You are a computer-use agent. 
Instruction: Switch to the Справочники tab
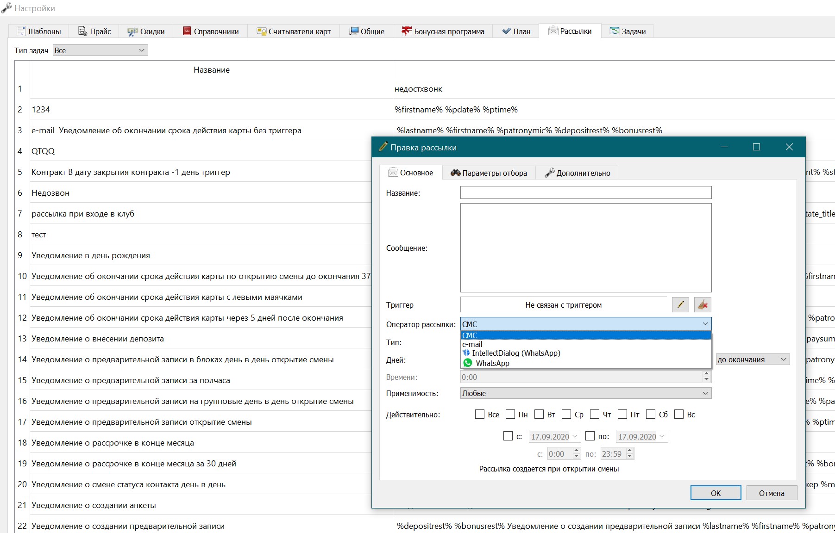pyautogui.click(x=211, y=31)
